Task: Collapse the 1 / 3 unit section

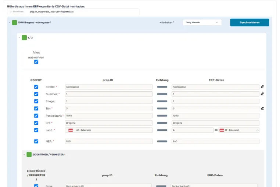Action: tap(19, 38)
